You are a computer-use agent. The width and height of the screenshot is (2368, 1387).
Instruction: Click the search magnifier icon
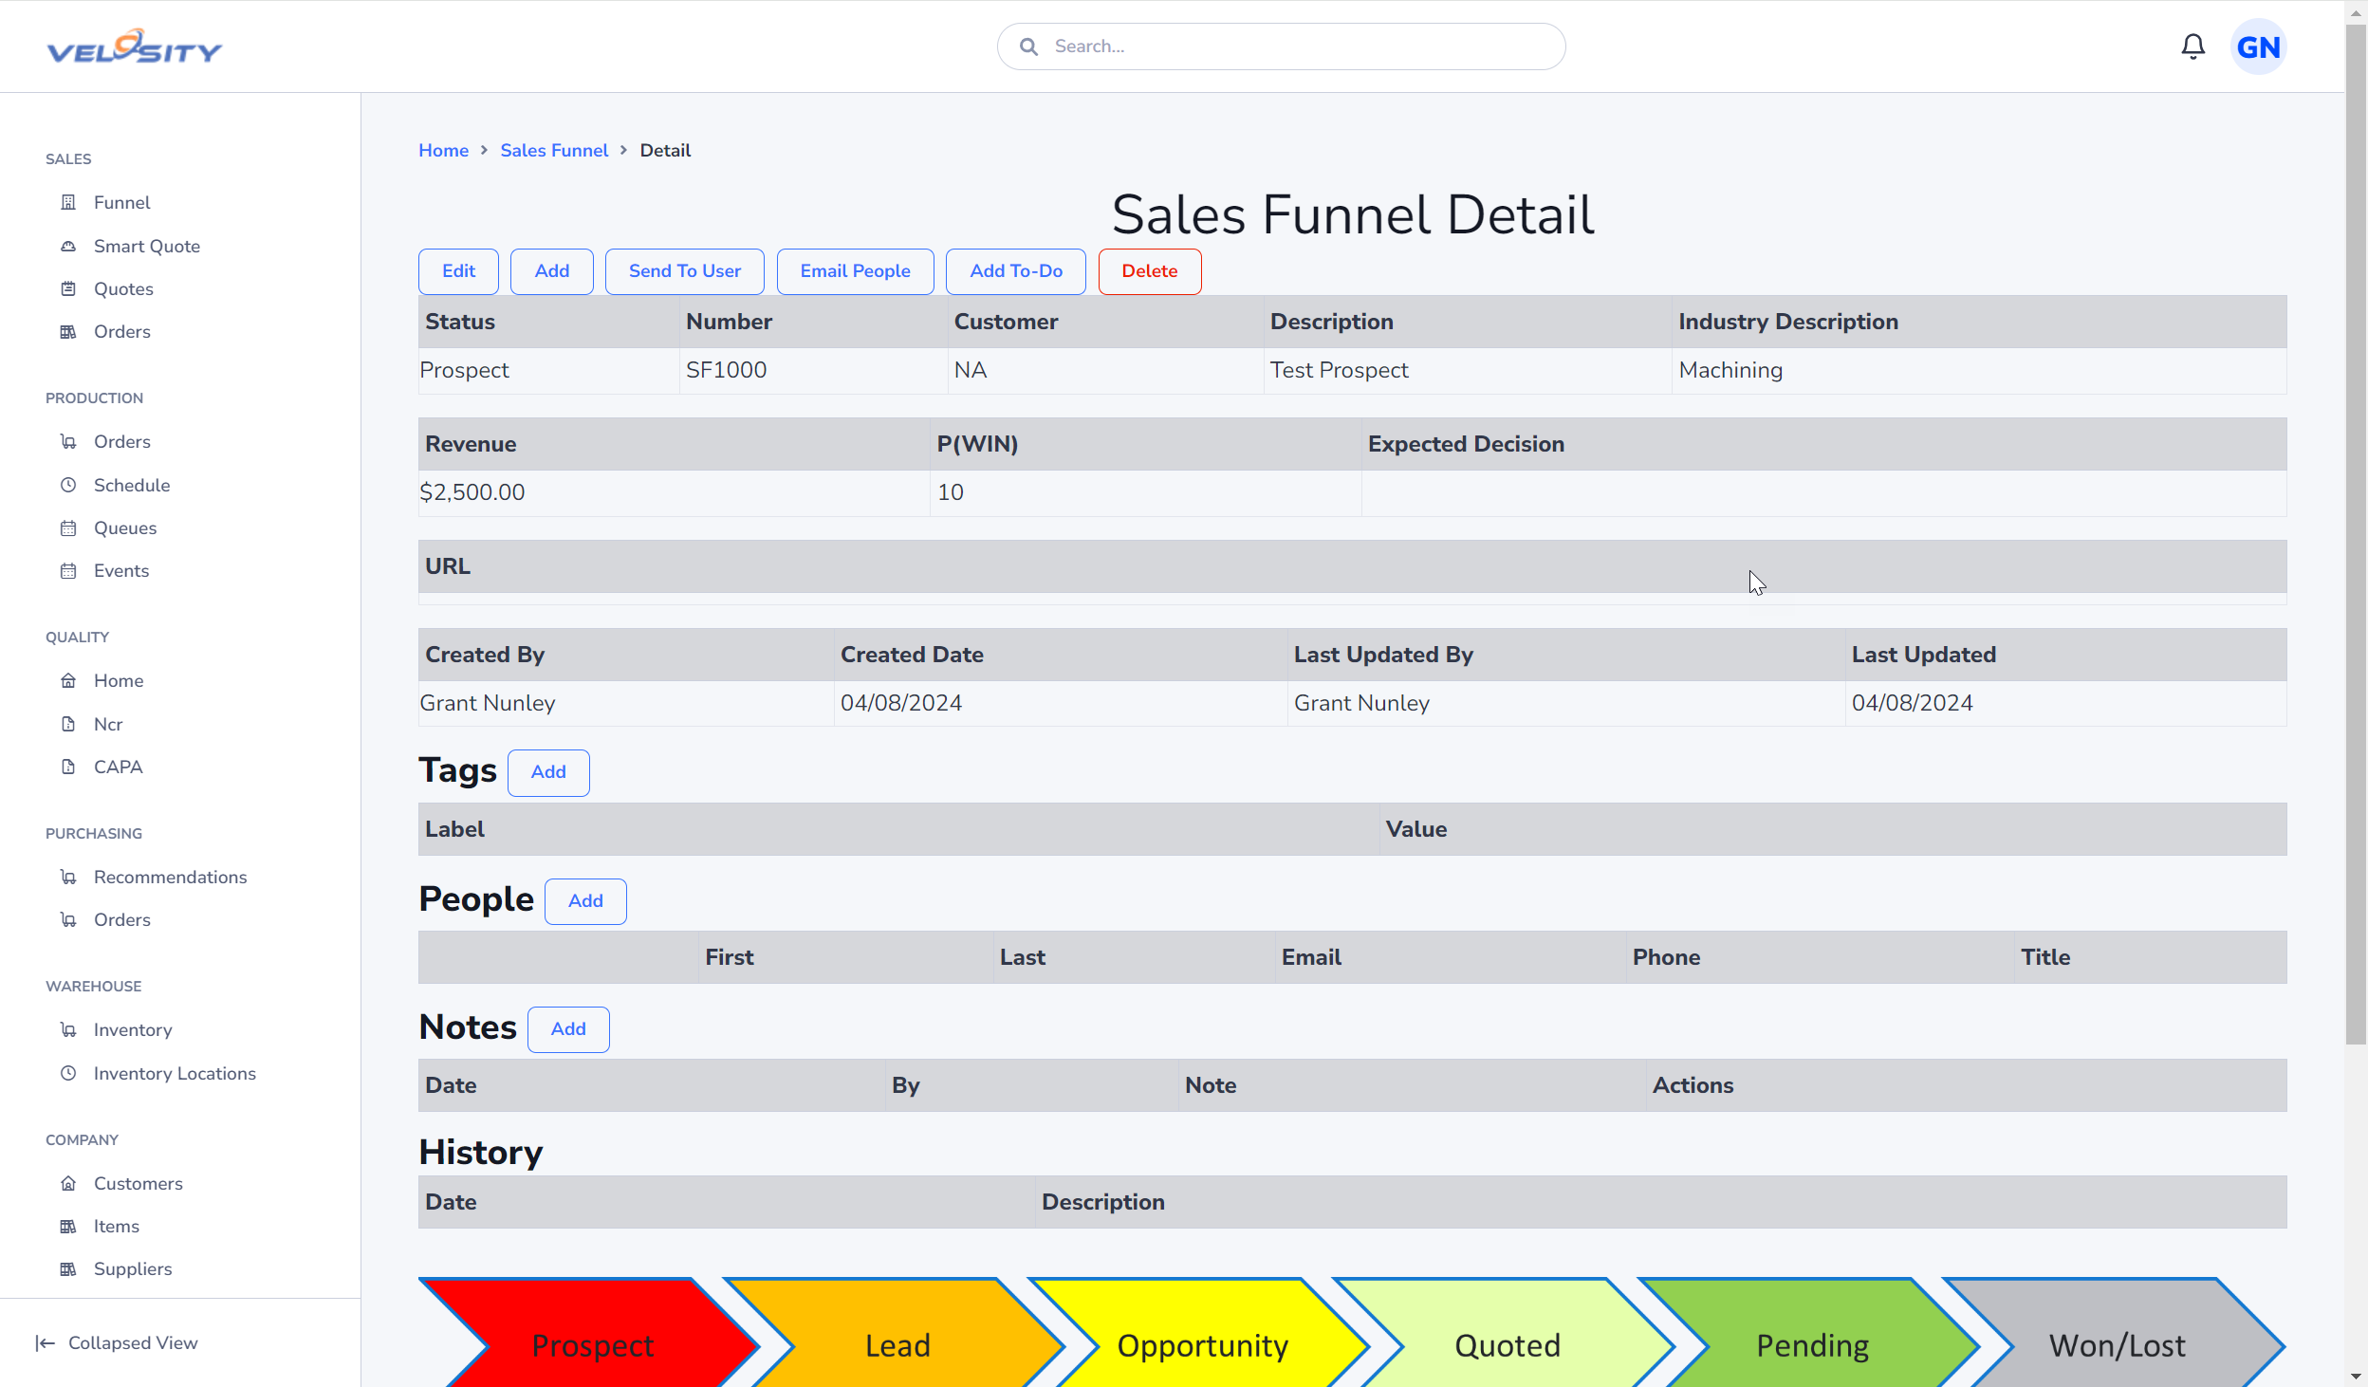coord(1028,46)
